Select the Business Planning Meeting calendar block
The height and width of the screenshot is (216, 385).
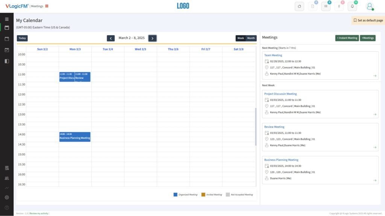[x=74, y=136]
